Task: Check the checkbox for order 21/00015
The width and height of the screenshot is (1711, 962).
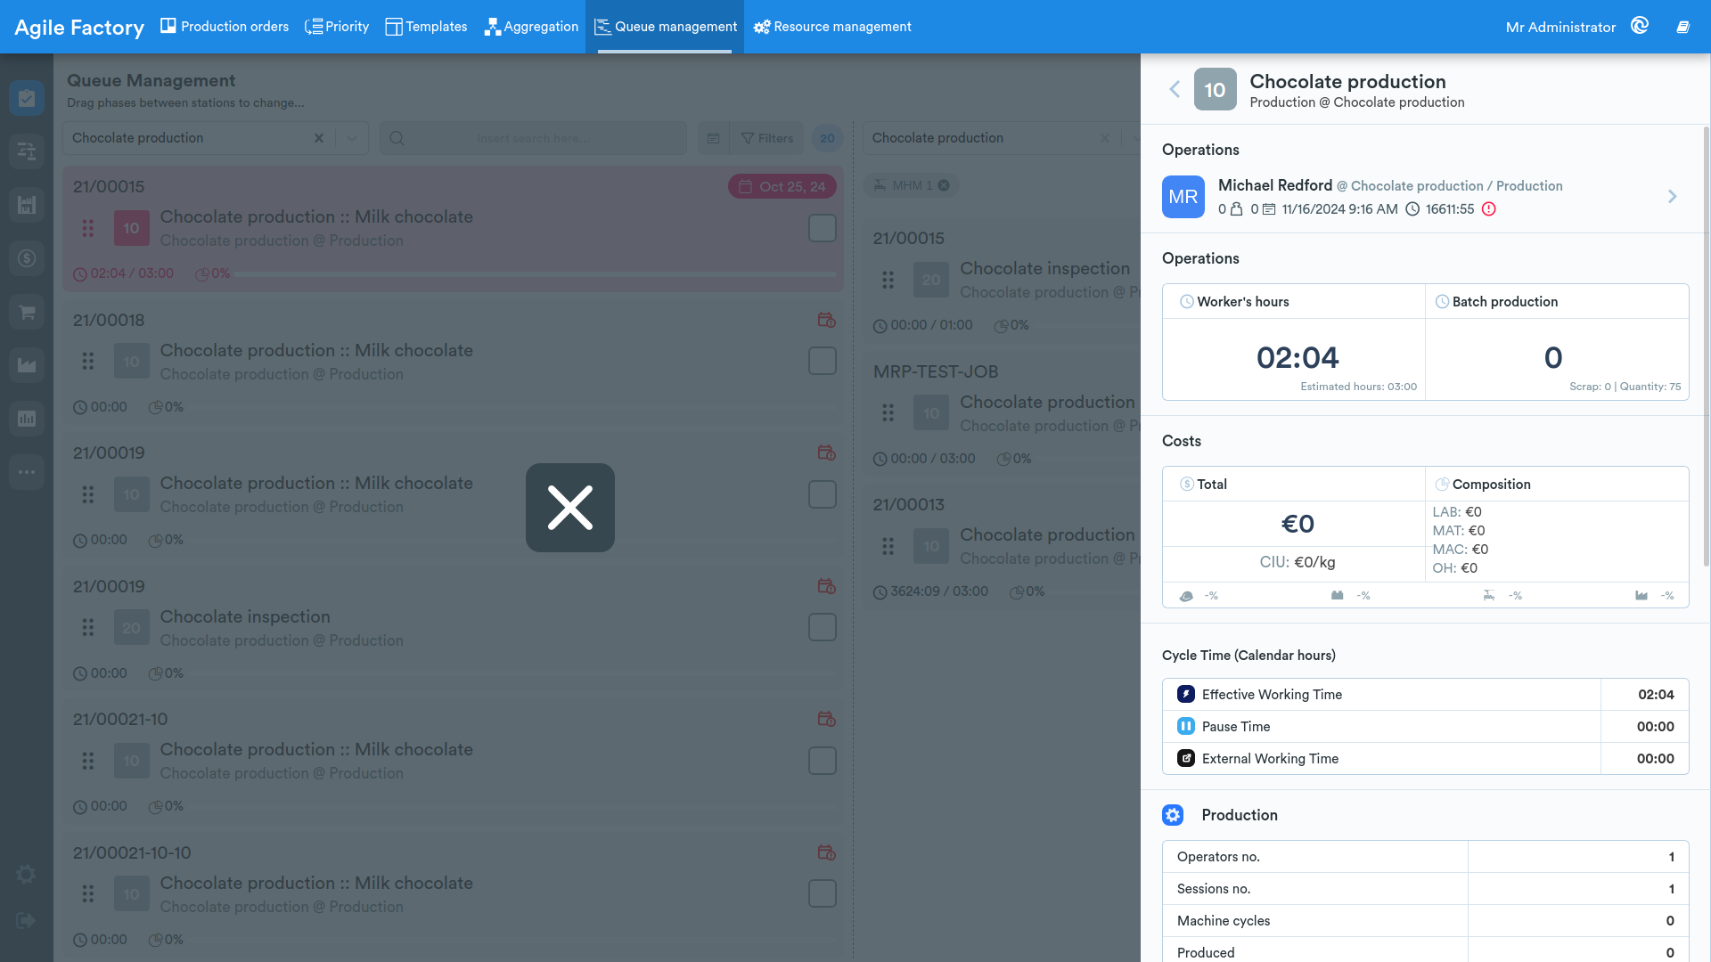Action: tap(822, 228)
